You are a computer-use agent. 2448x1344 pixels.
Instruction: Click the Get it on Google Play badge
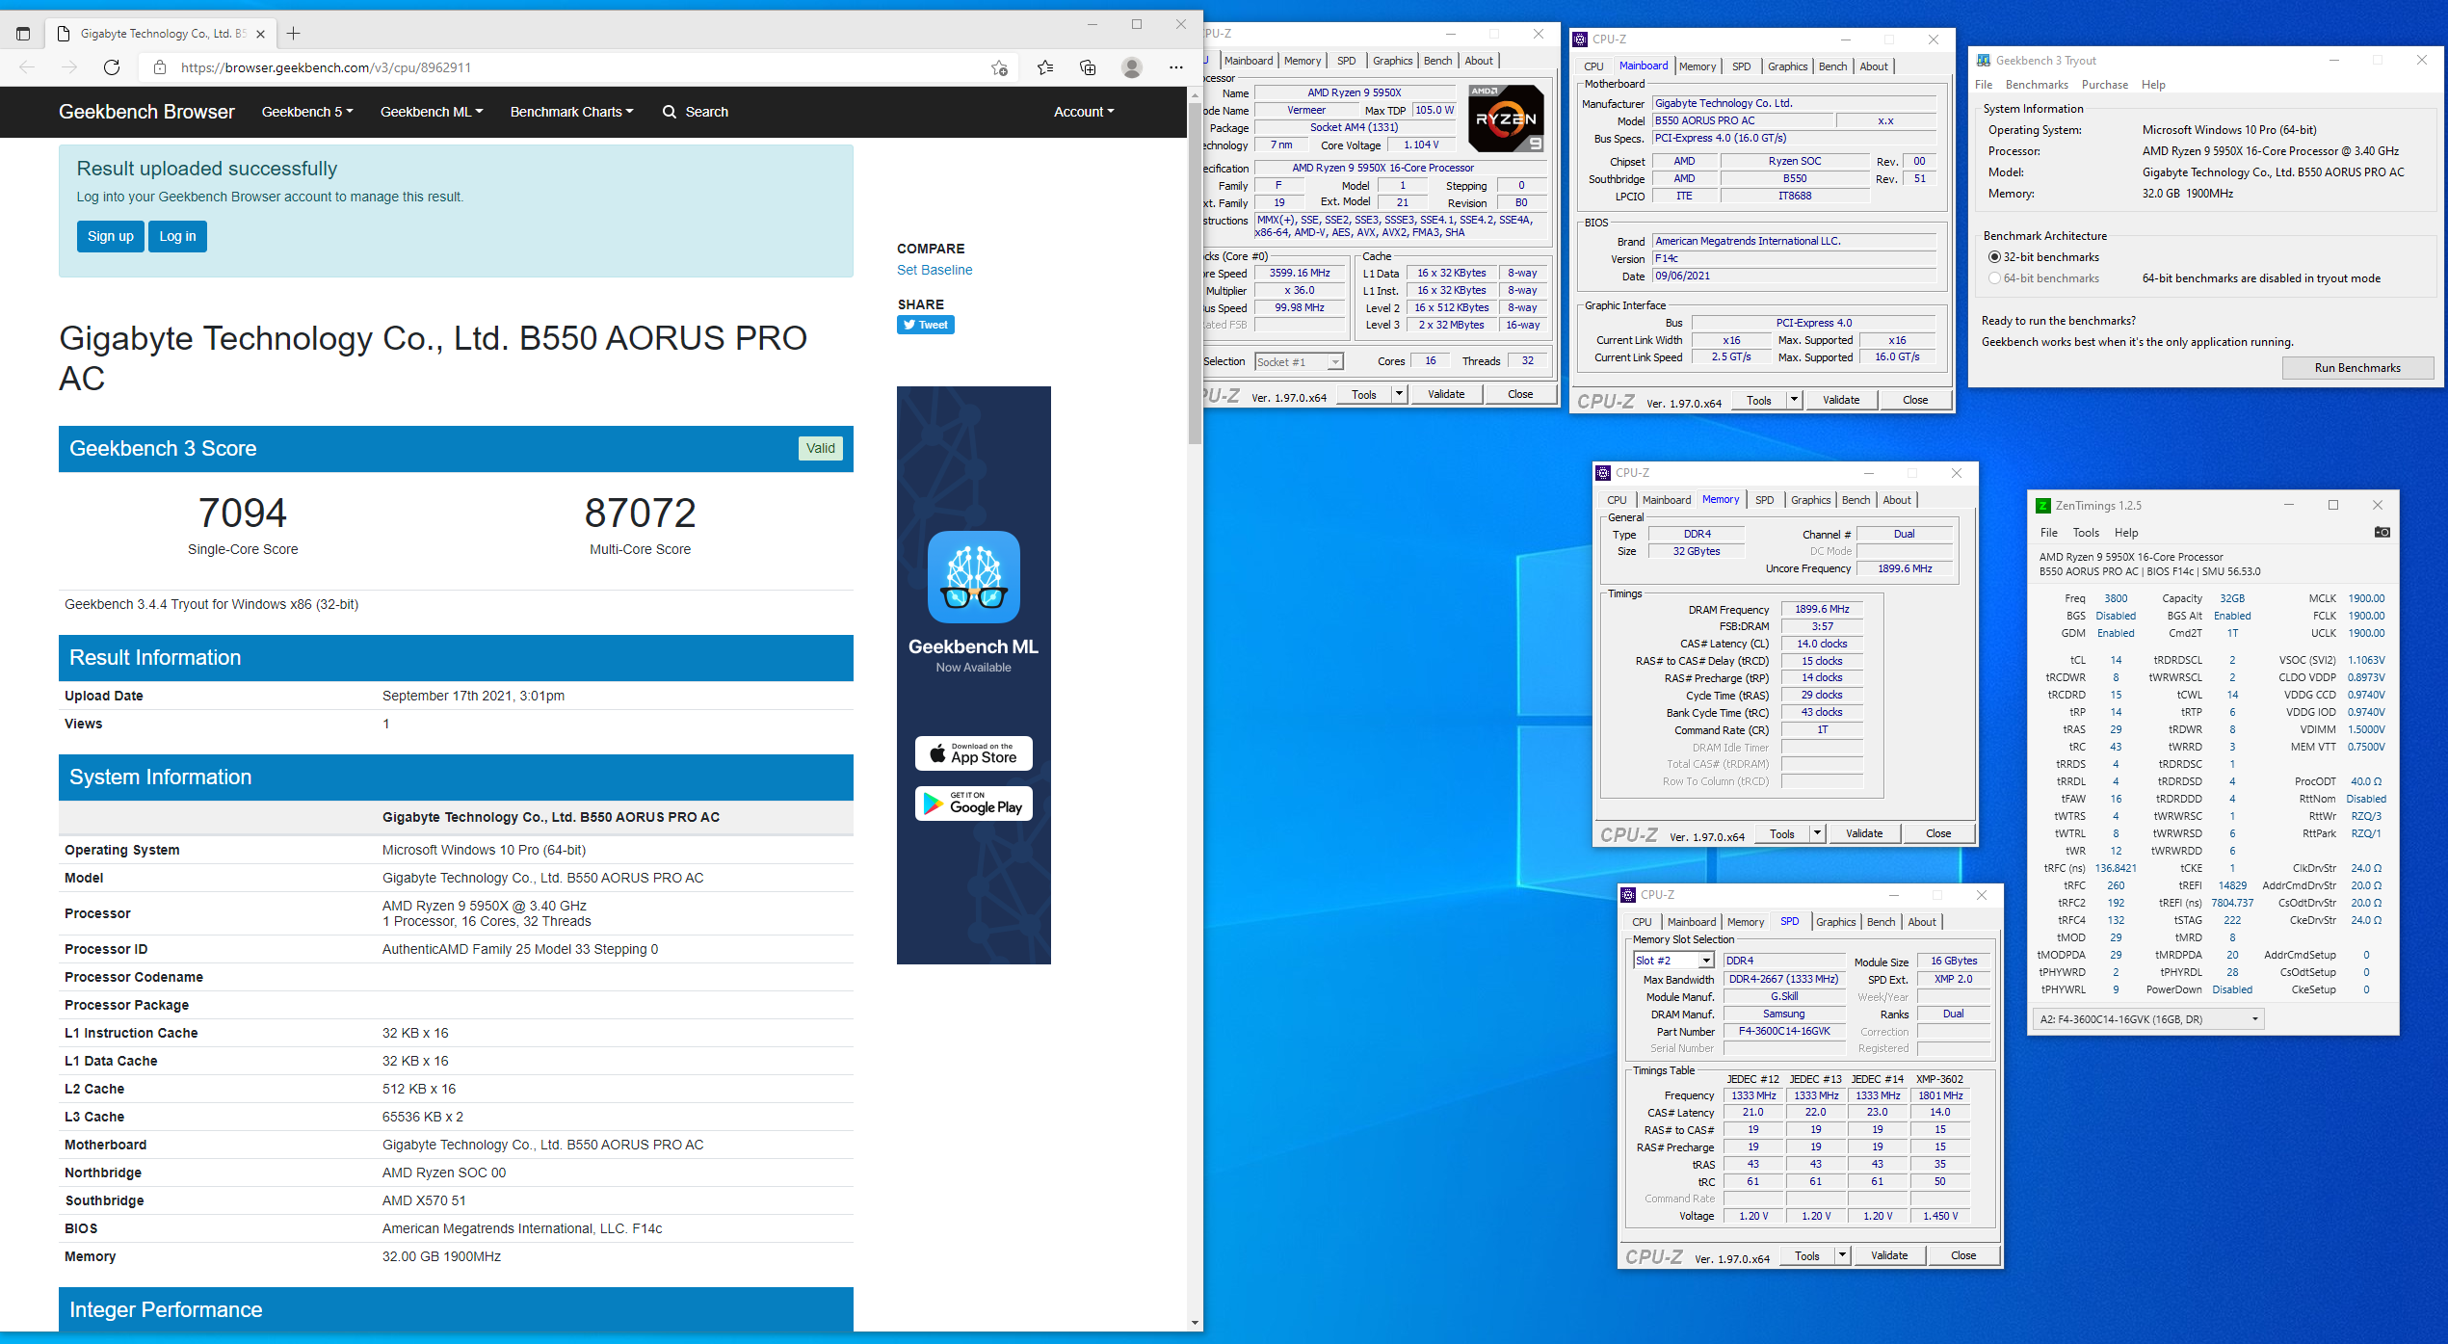tap(974, 804)
